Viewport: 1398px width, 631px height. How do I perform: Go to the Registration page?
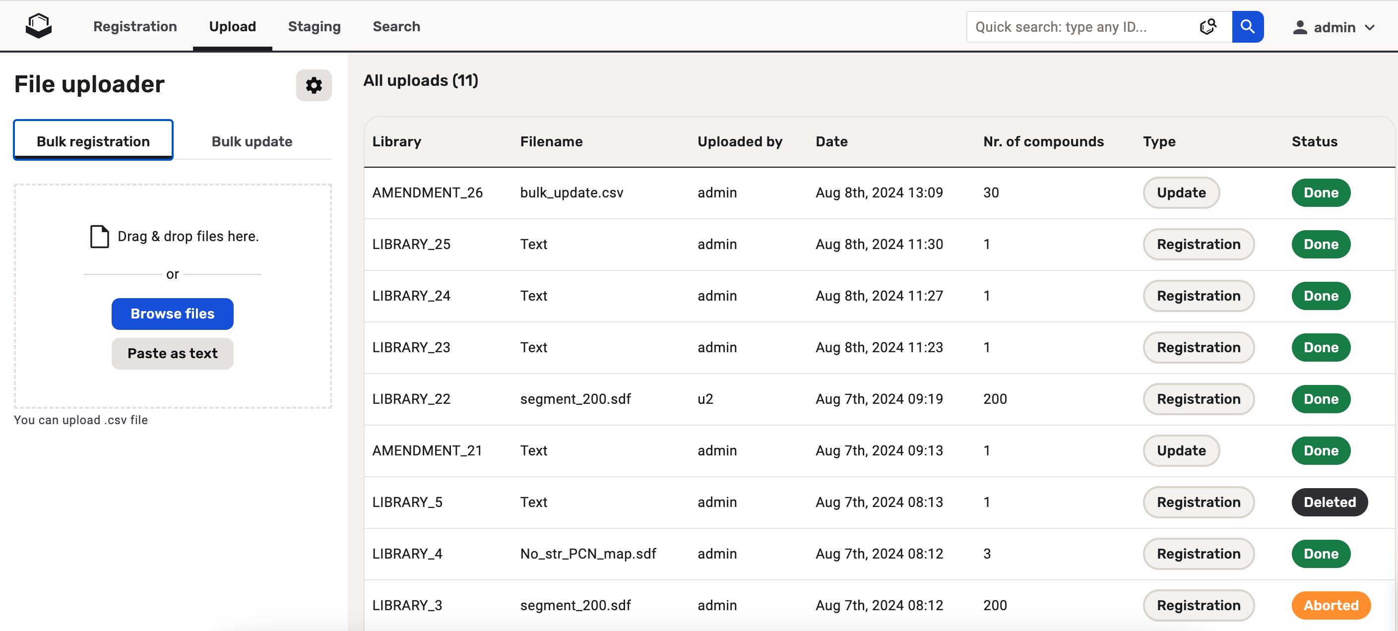coord(135,26)
